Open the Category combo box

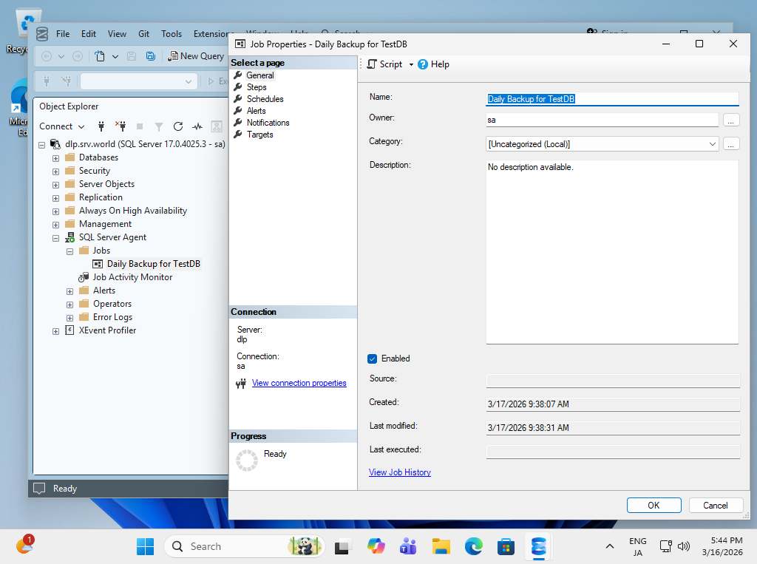pyautogui.click(x=602, y=144)
